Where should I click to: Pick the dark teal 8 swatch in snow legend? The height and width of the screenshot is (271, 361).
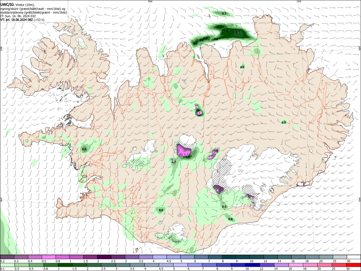[229, 257]
